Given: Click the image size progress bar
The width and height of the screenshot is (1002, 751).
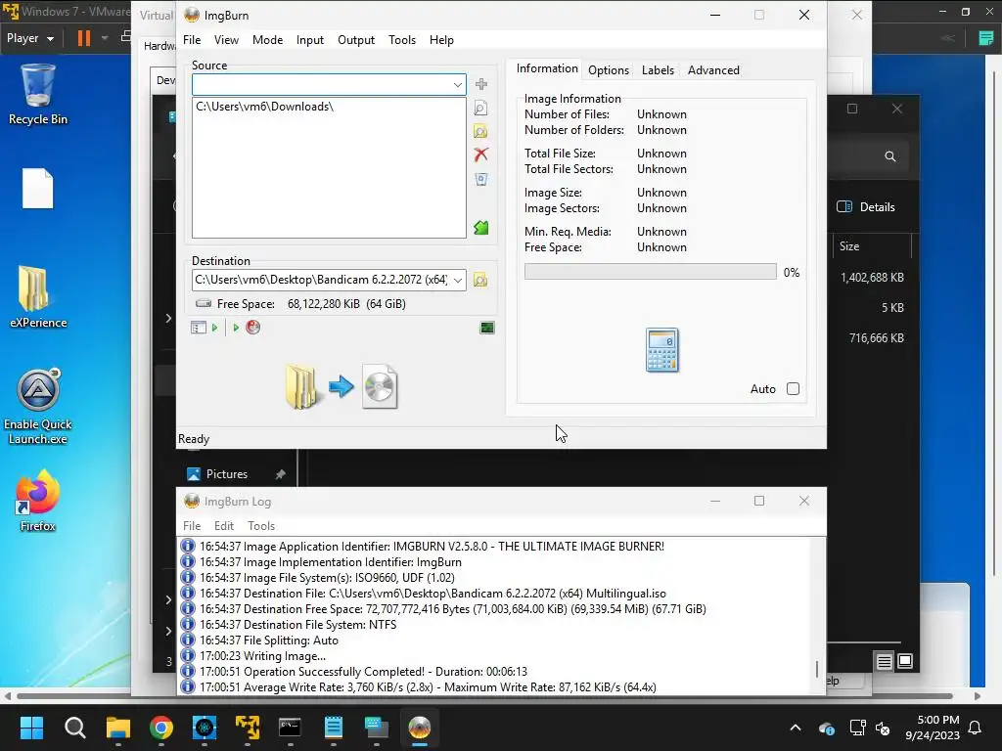Looking at the screenshot, I should 650,272.
